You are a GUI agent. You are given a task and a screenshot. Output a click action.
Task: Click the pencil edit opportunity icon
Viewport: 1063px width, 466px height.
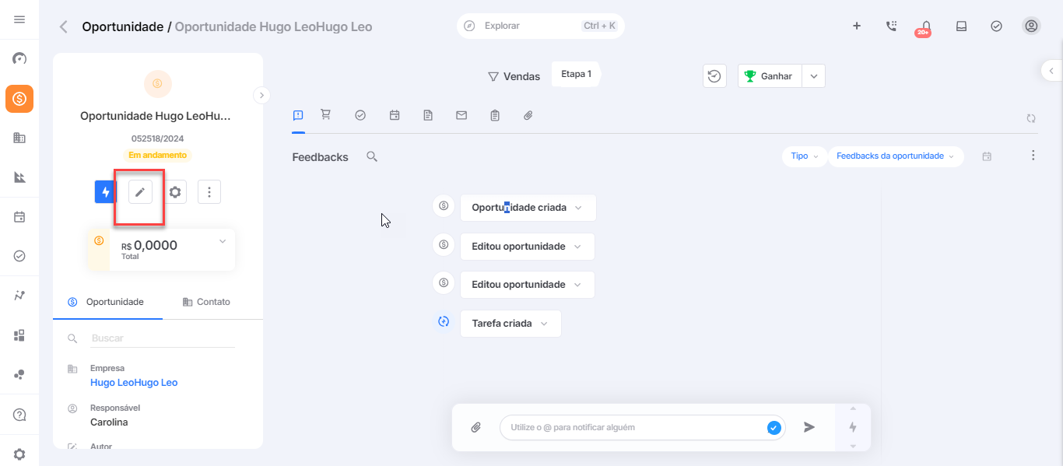(140, 192)
